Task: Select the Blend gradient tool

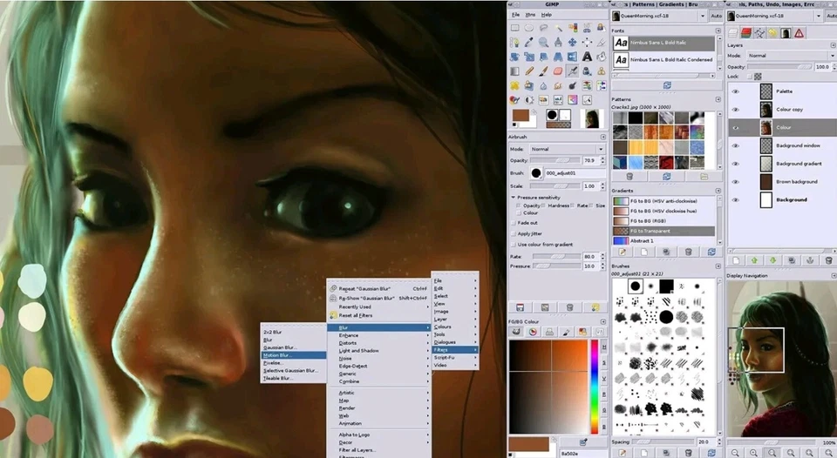Action: coord(515,71)
